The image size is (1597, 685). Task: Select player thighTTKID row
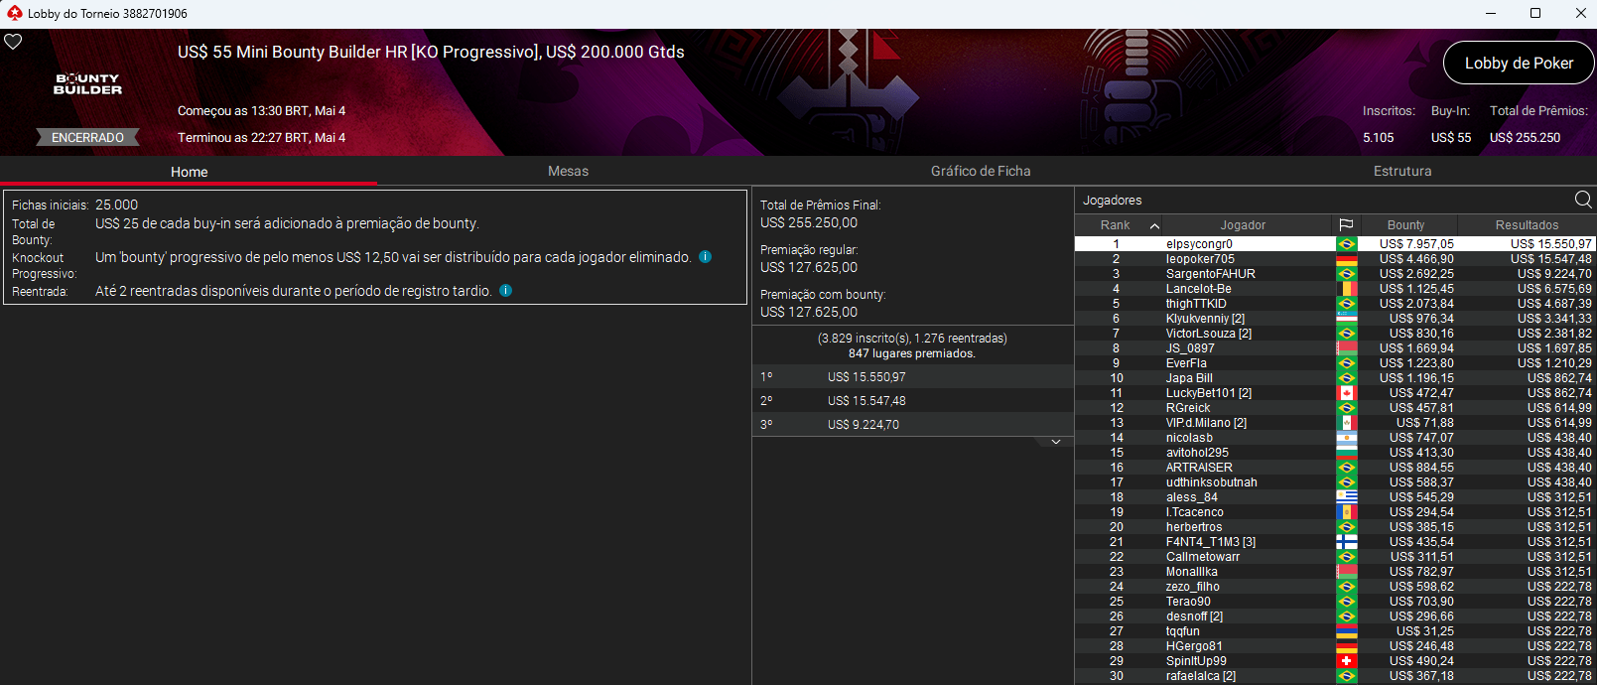(1335, 304)
